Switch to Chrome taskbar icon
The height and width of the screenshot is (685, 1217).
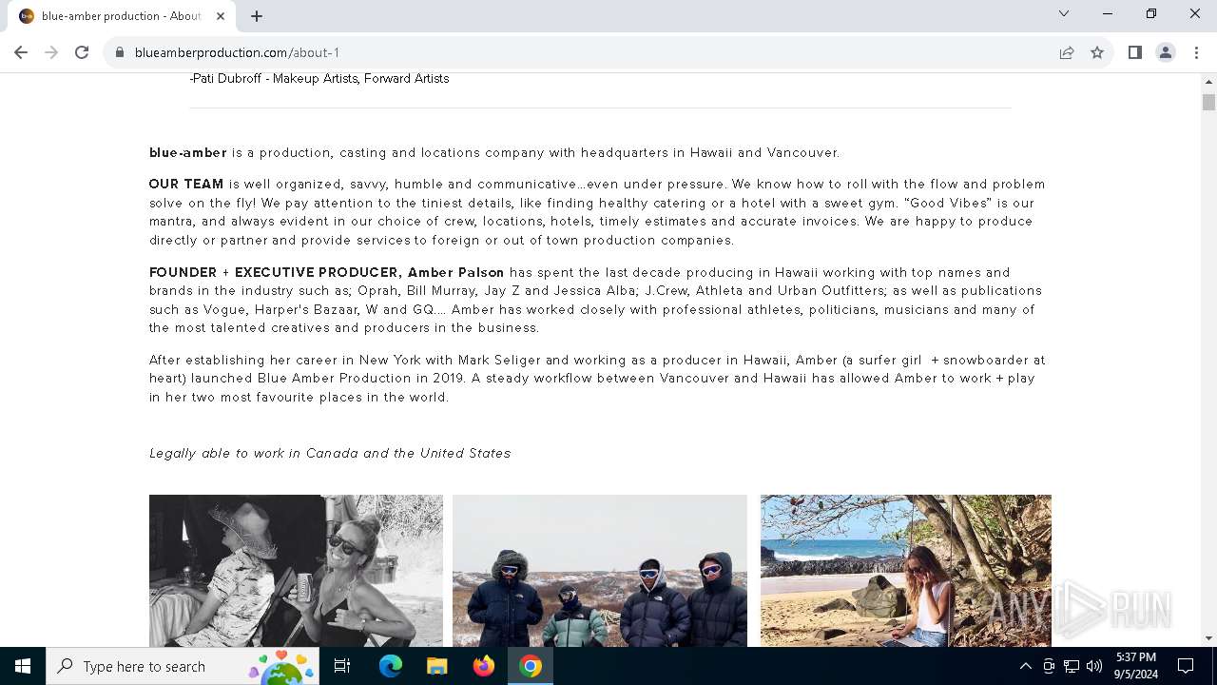tap(531, 666)
